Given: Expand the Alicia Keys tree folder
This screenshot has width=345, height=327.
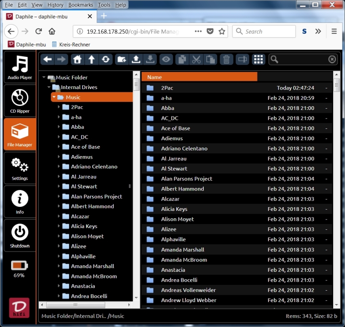Looking at the screenshot, I should (59, 226).
